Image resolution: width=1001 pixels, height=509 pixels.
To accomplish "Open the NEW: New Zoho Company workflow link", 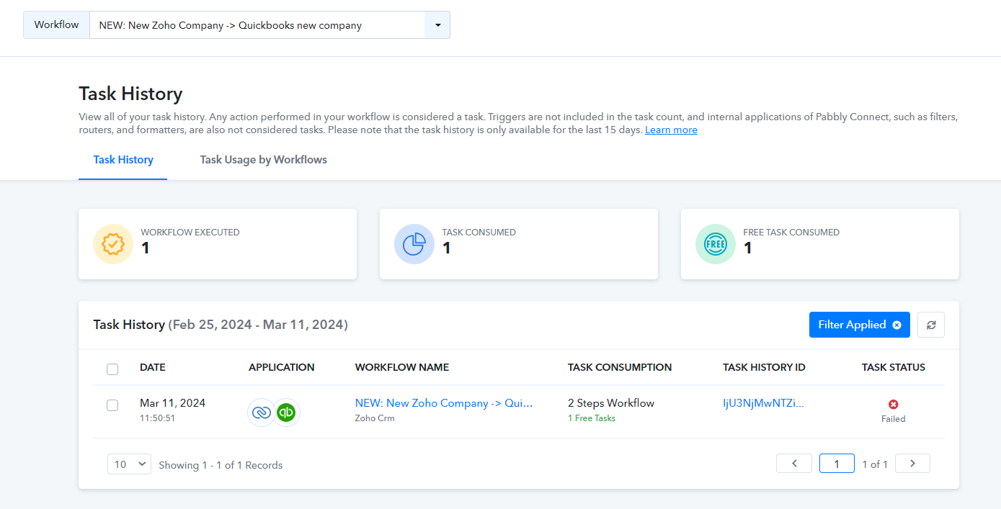I will click(x=444, y=403).
